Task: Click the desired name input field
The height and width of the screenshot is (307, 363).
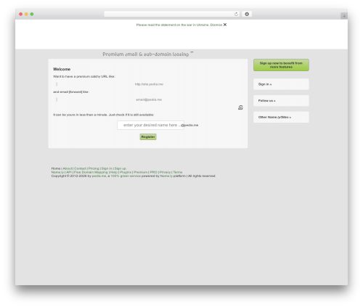Action: (x=150, y=125)
